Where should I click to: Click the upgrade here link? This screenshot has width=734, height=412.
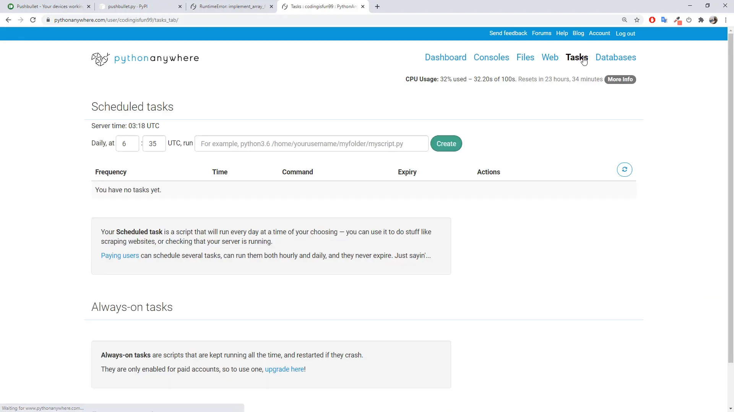(x=284, y=369)
